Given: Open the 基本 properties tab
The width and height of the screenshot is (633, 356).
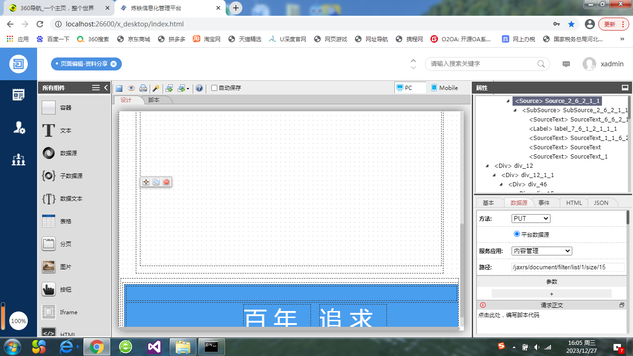Looking at the screenshot, I should [488, 203].
